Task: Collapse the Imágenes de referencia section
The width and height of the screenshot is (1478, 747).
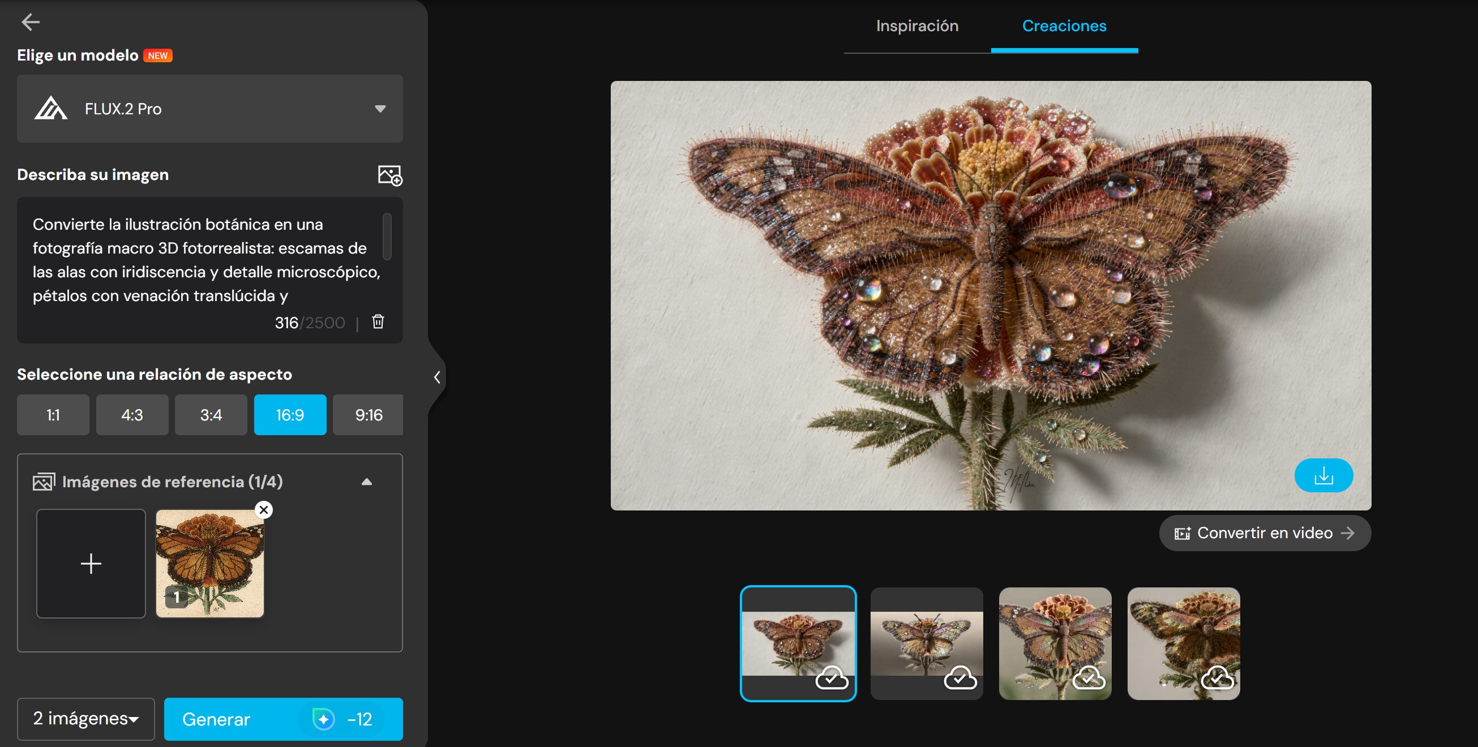Action: [367, 482]
